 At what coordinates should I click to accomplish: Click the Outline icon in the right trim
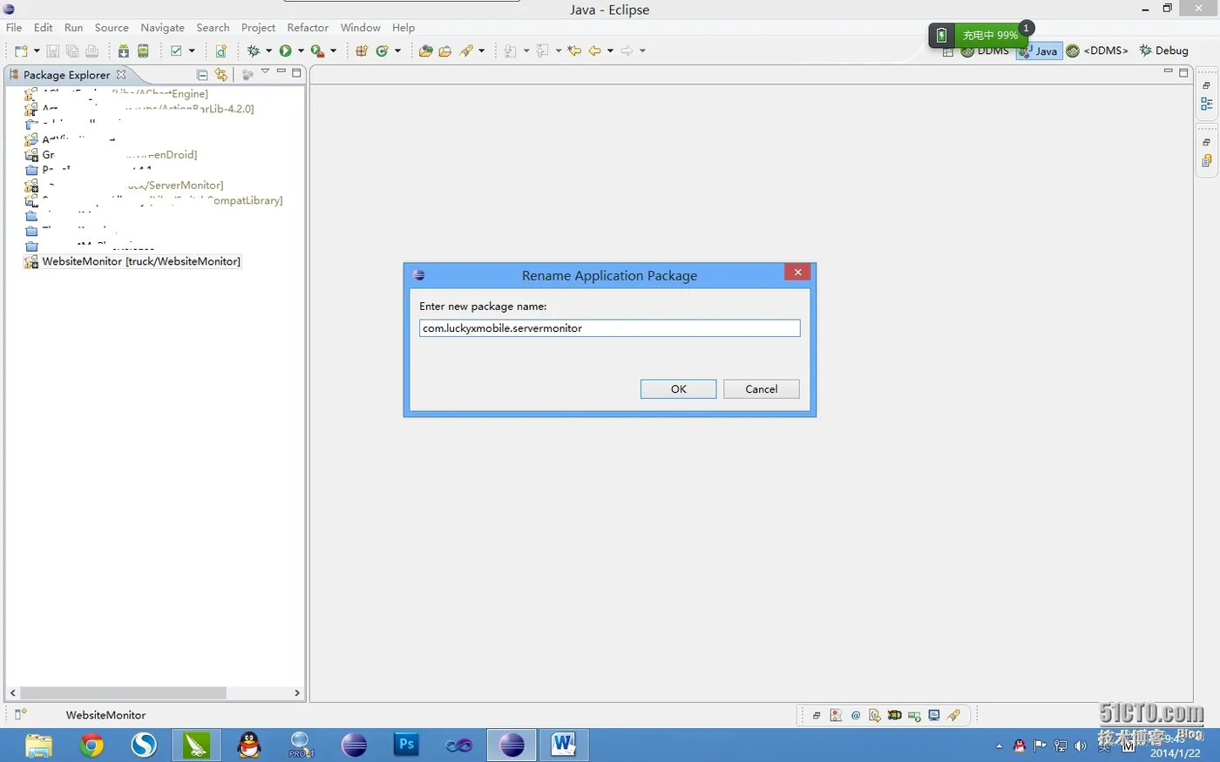tap(1207, 105)
